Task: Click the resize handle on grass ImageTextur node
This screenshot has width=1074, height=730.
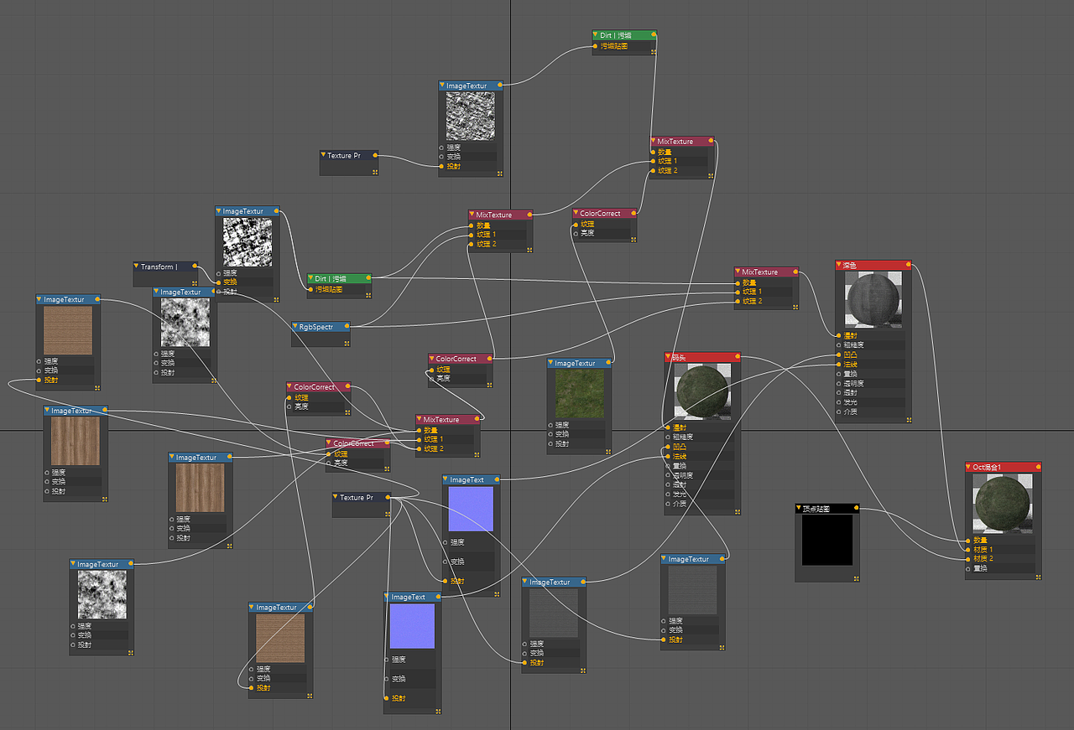Action: coord(607,450)
